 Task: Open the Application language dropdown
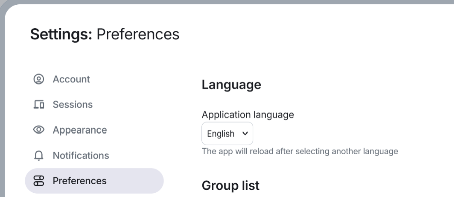coord(227,134)
